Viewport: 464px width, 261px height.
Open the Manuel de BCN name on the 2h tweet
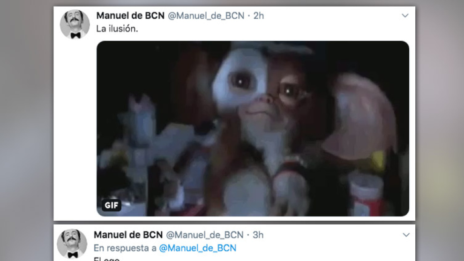(130, 15)
